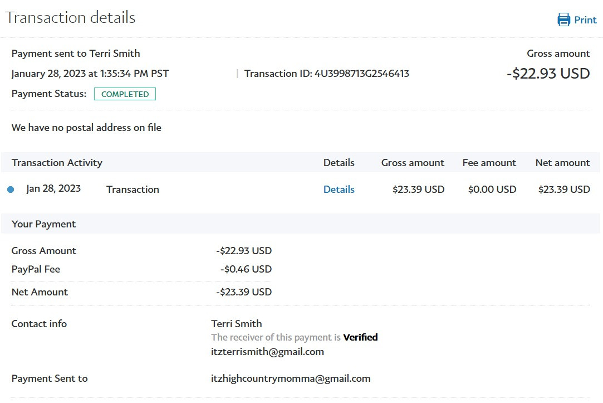Click email itzterrismith@gmail.com

267,352
